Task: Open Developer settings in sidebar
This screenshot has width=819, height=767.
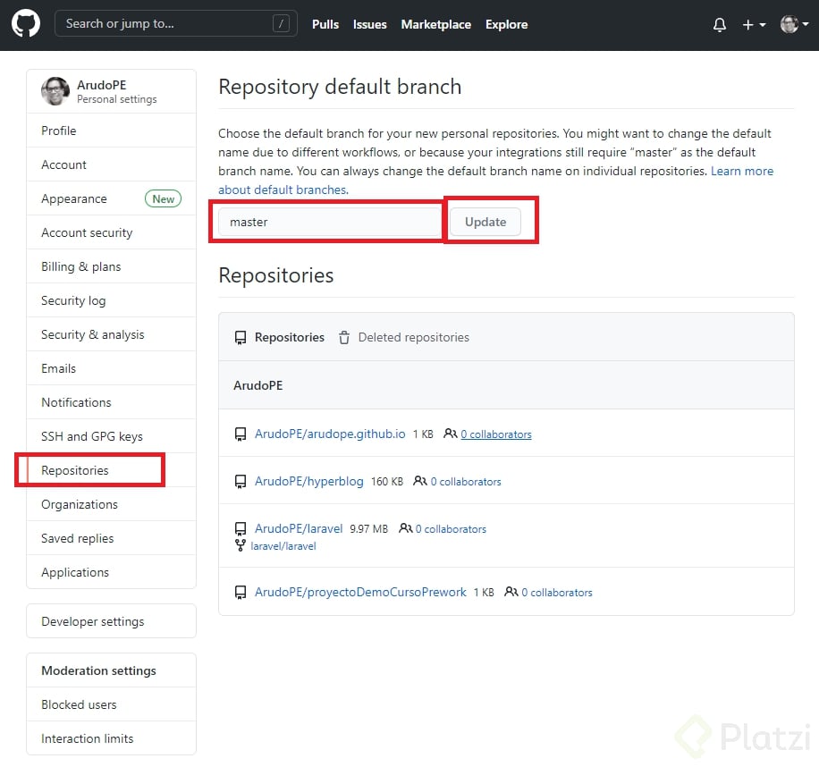Action: click(x=92, y=621)
